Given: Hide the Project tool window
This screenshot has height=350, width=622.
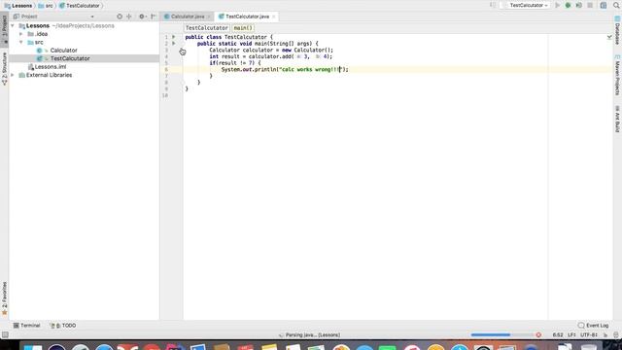Looking at the screenshot, I should tap(154, 17).
